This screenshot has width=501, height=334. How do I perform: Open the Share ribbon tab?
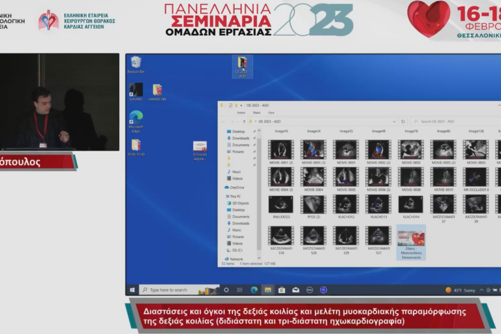(x=257, y=113)
